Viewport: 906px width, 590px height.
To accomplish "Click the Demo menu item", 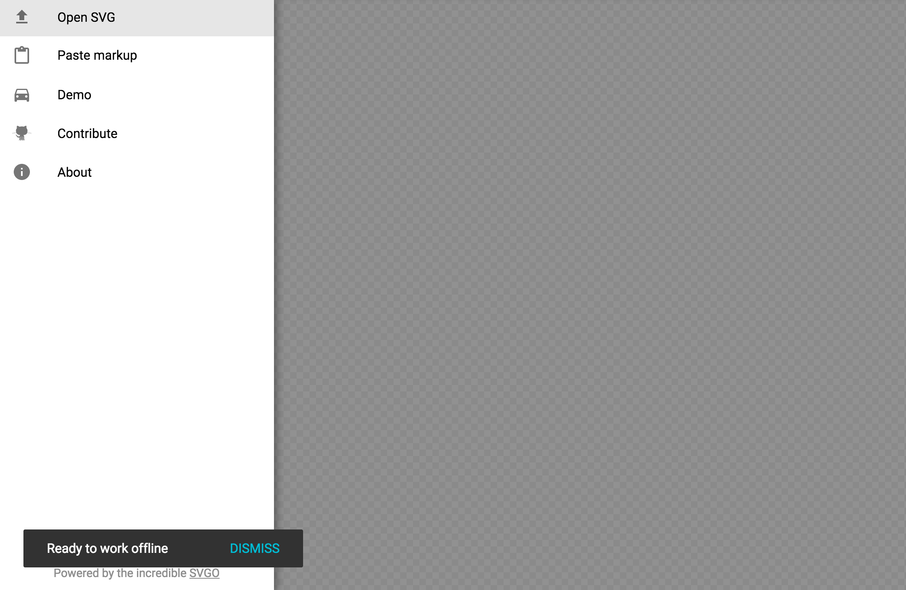I will tap(137, 95).
